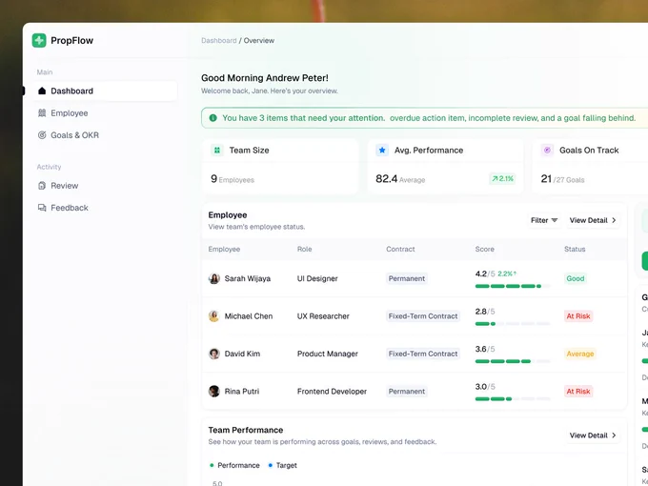Viewport: 648px width, 486px height.
Task: Click the Employee column header
Action: coord(224,250)
